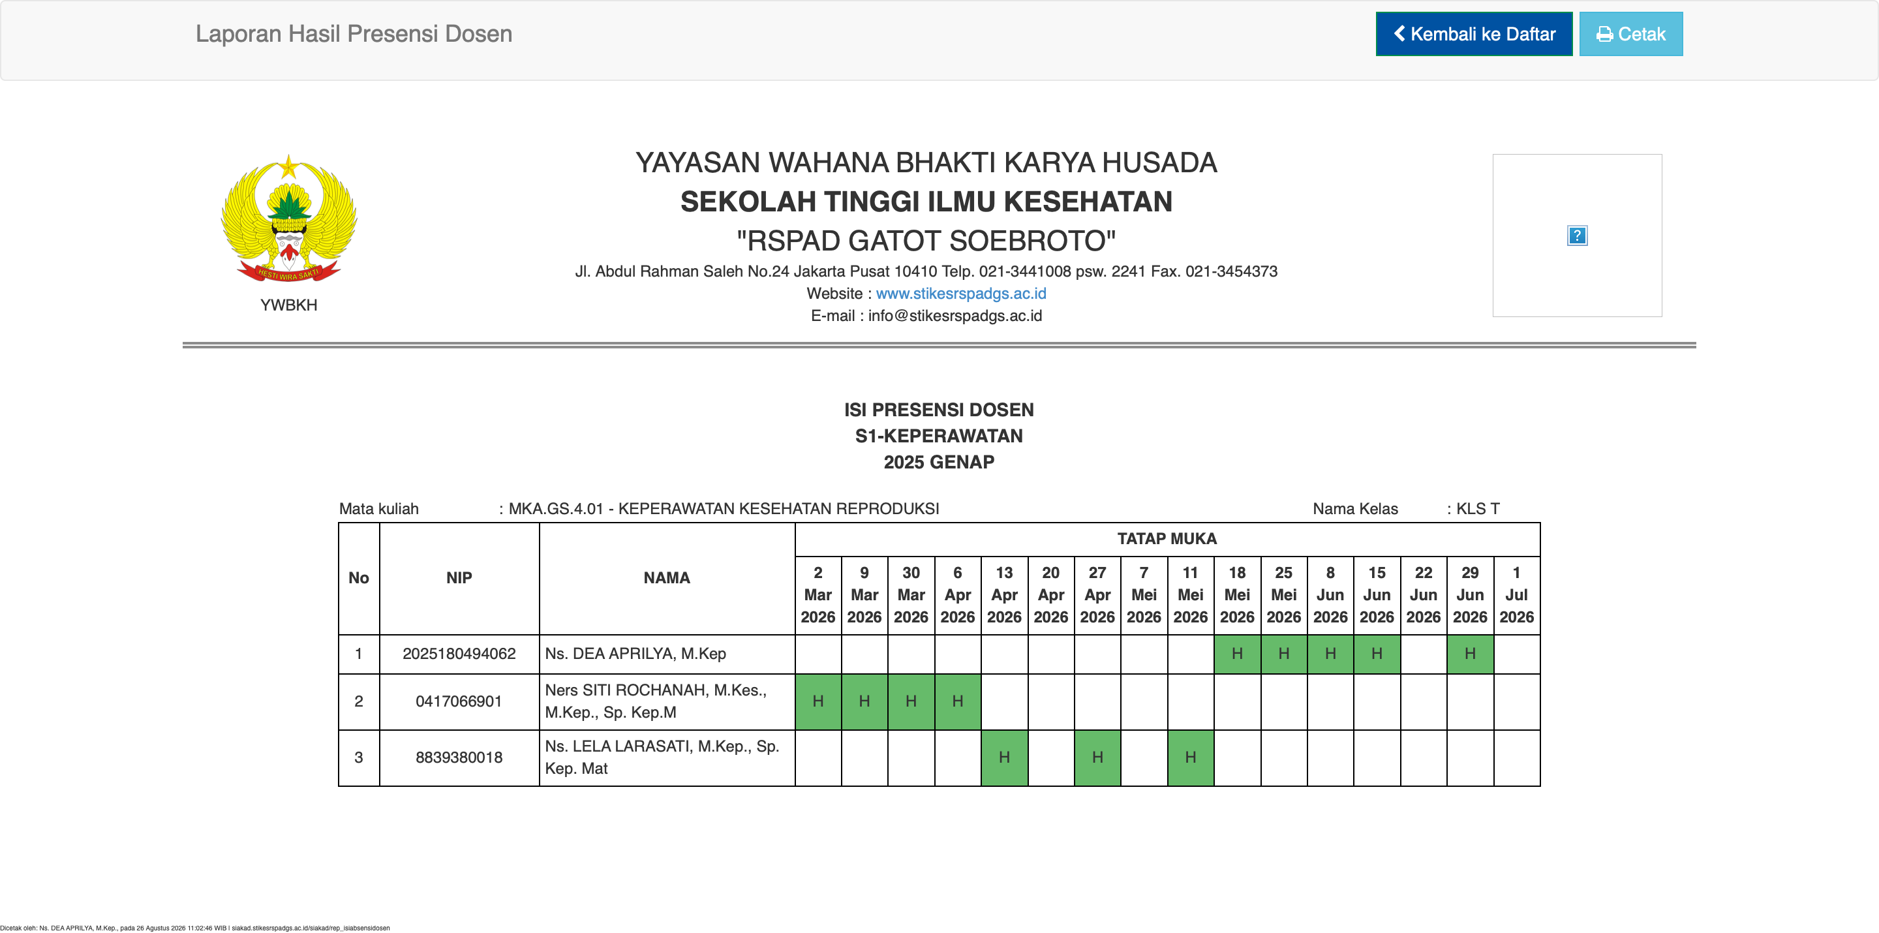Viewport: 1879px width, 933px height.
Task: Click the 22 Jun 2026 column header
Action: coord(1424,595)
